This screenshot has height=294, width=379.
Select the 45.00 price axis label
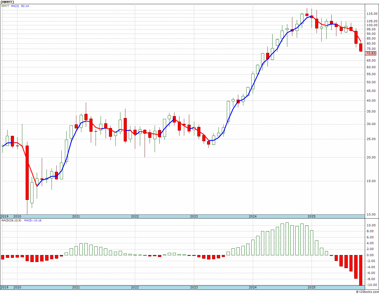371,91
